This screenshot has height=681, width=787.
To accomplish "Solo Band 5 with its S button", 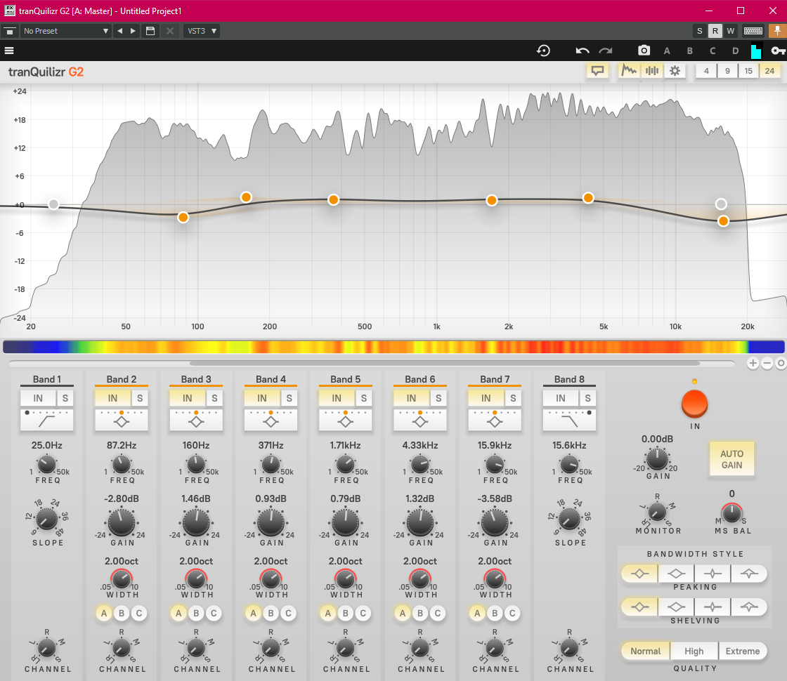I will pyautogui.click(x=364, y=398).
